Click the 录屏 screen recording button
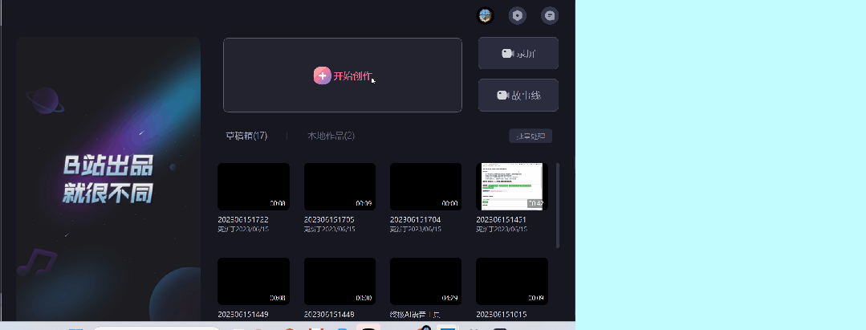This screenshot has height=330, width=866. tap(518, 53)
